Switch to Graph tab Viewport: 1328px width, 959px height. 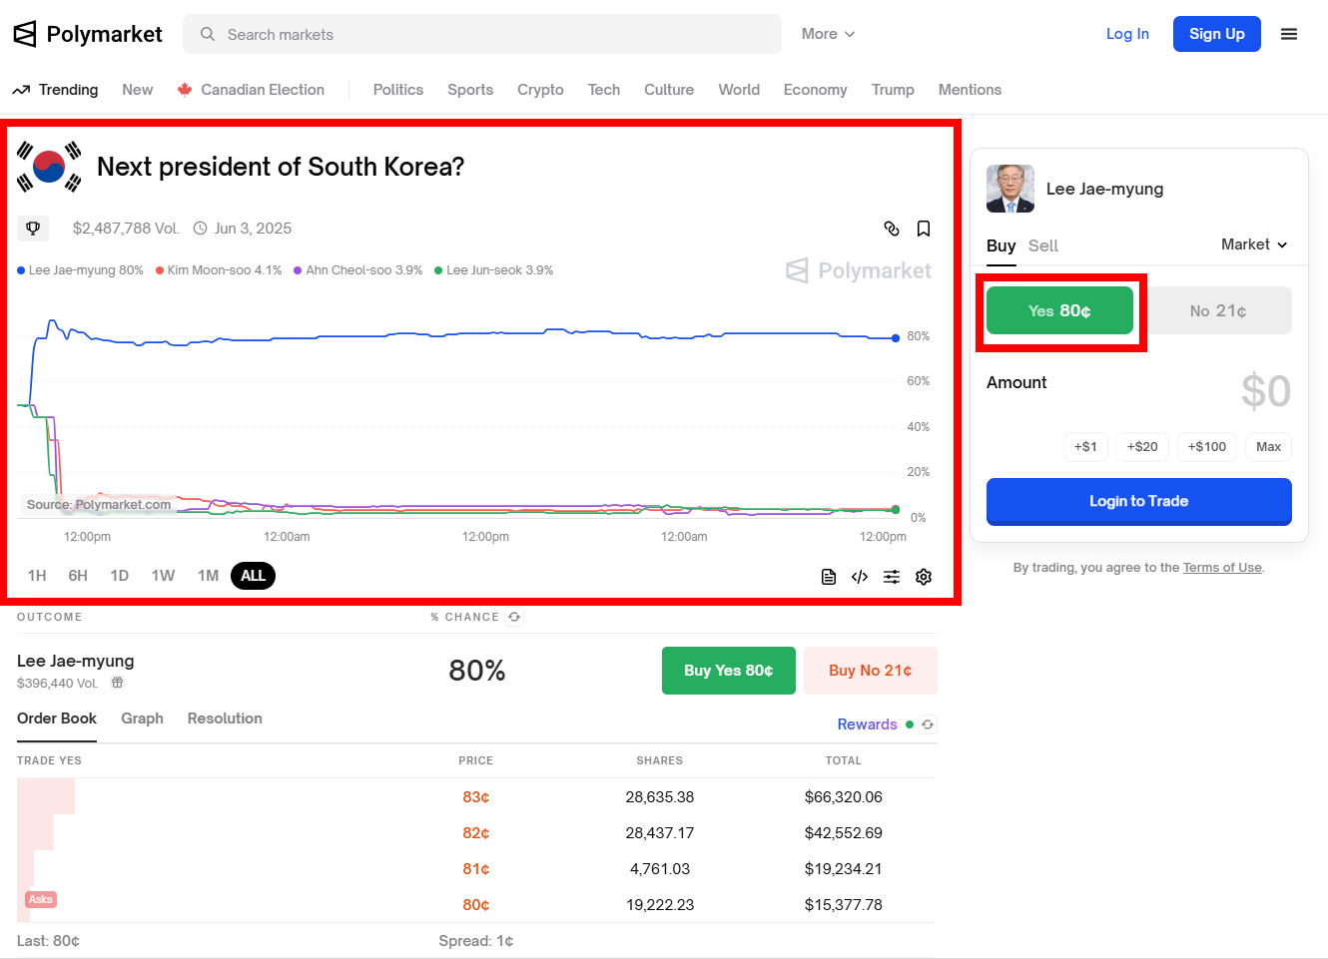point(142,719)
